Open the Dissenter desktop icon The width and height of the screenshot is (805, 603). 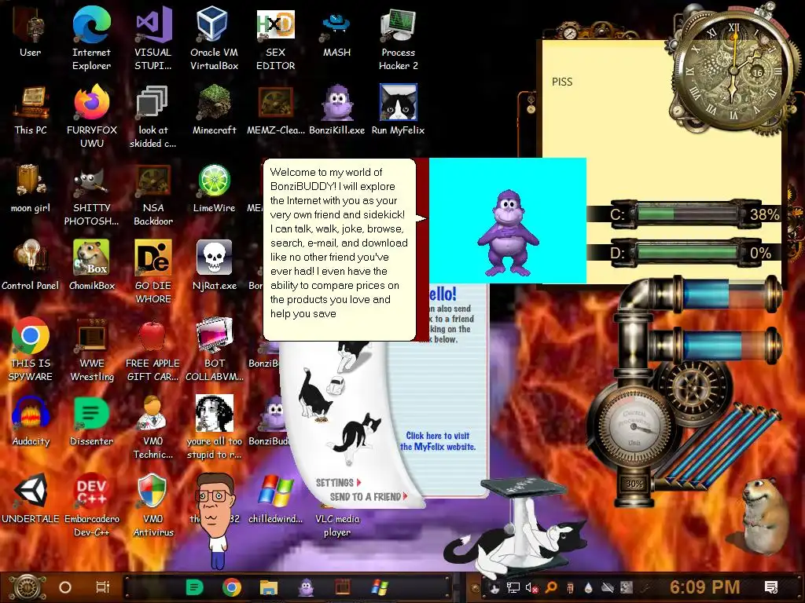click(x=91, y=421)
